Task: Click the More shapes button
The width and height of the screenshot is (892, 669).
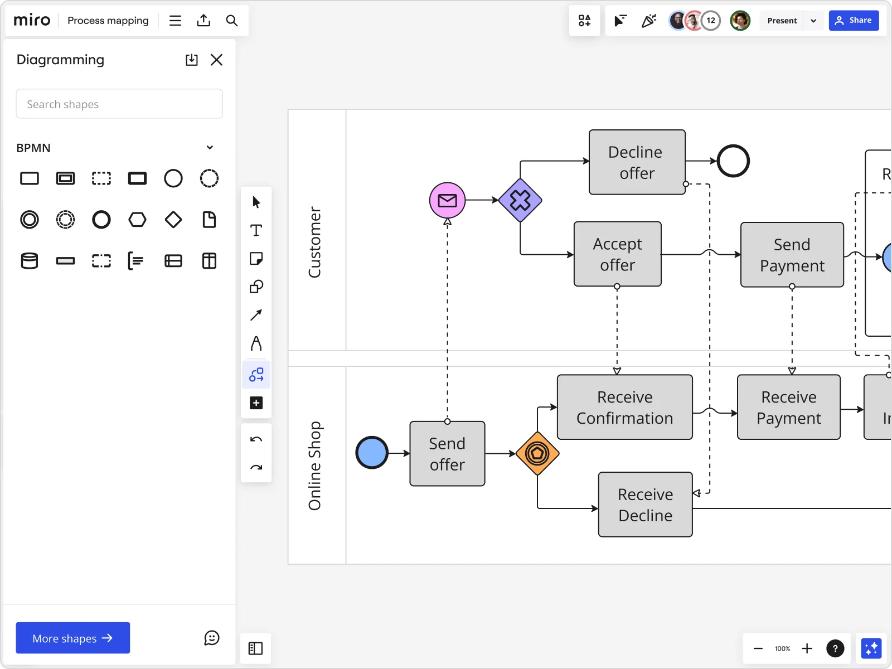Action: [x=72, y=638]
